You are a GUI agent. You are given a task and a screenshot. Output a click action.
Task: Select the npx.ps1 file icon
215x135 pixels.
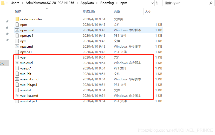[x=17, y=52]
